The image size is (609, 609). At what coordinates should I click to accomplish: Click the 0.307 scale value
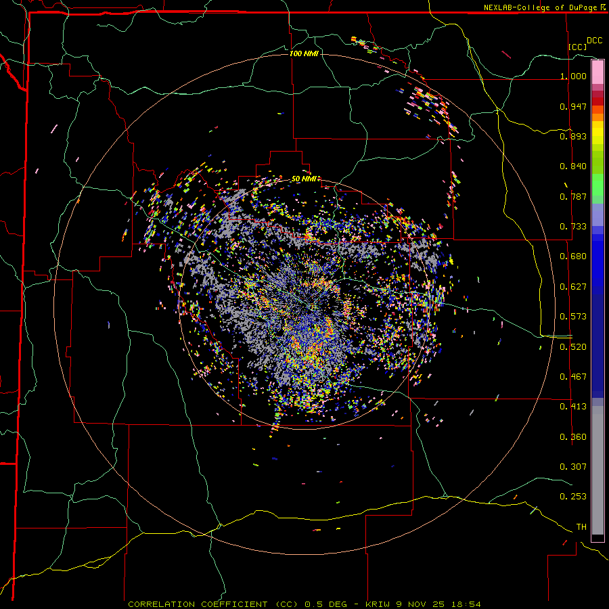(x=573, y=467)
